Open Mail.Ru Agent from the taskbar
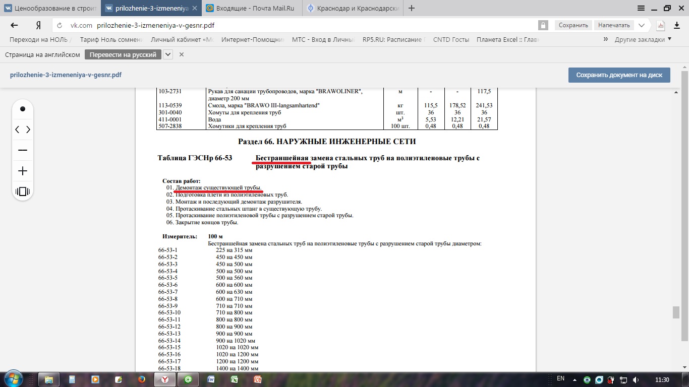 [x=188, y=379]
